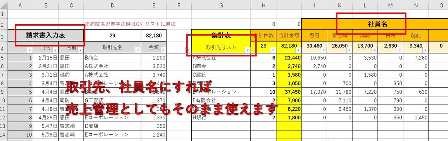Select column C header

[71, 5]
